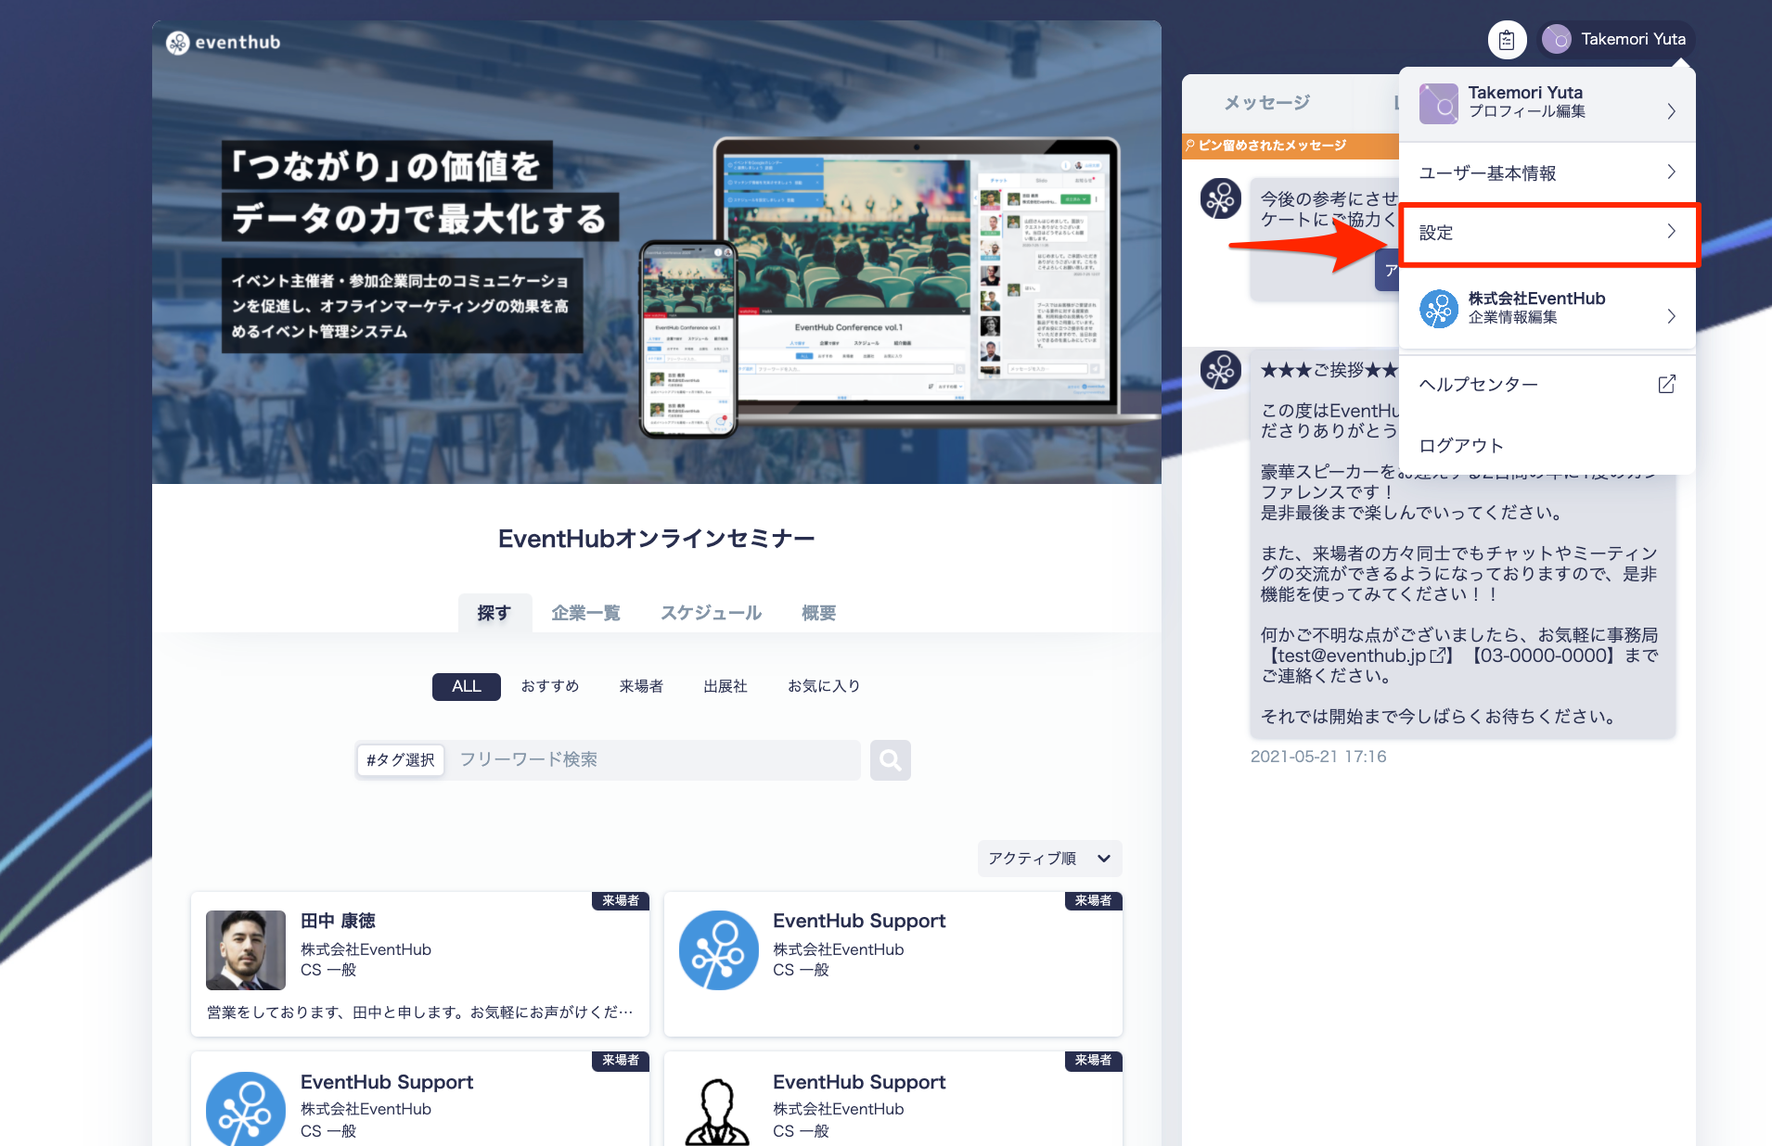Filter by おすすめ
Image resolution: width=1772 pixels, height=1146 pixels.
[x=549, y=686]
